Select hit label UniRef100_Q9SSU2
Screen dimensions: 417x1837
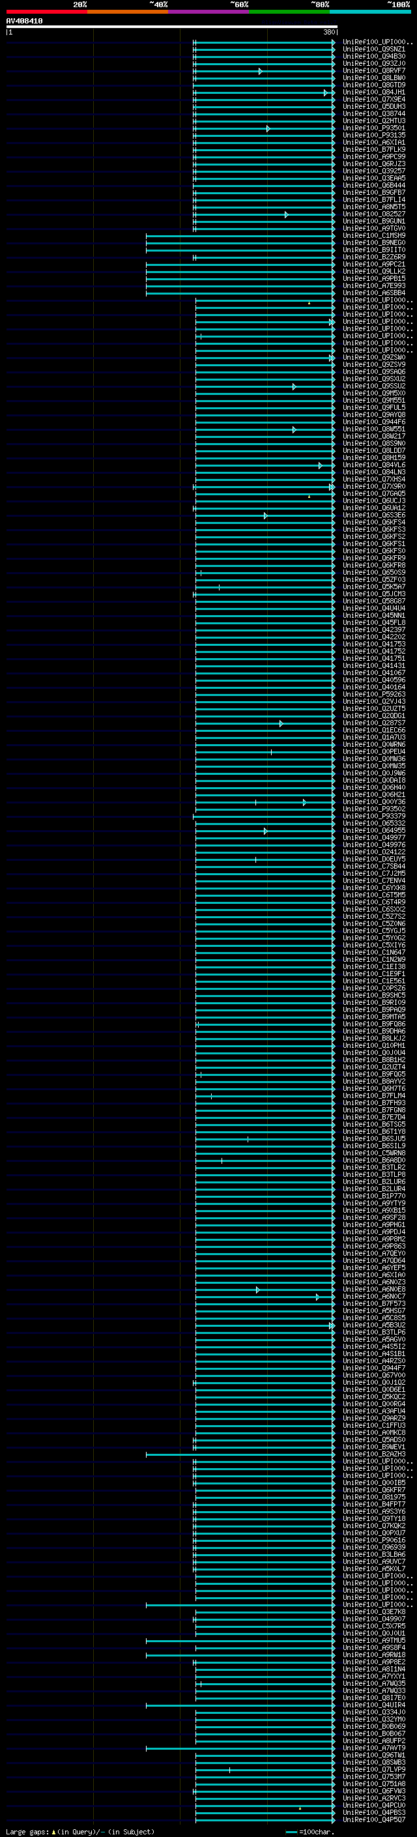[374, 386]
